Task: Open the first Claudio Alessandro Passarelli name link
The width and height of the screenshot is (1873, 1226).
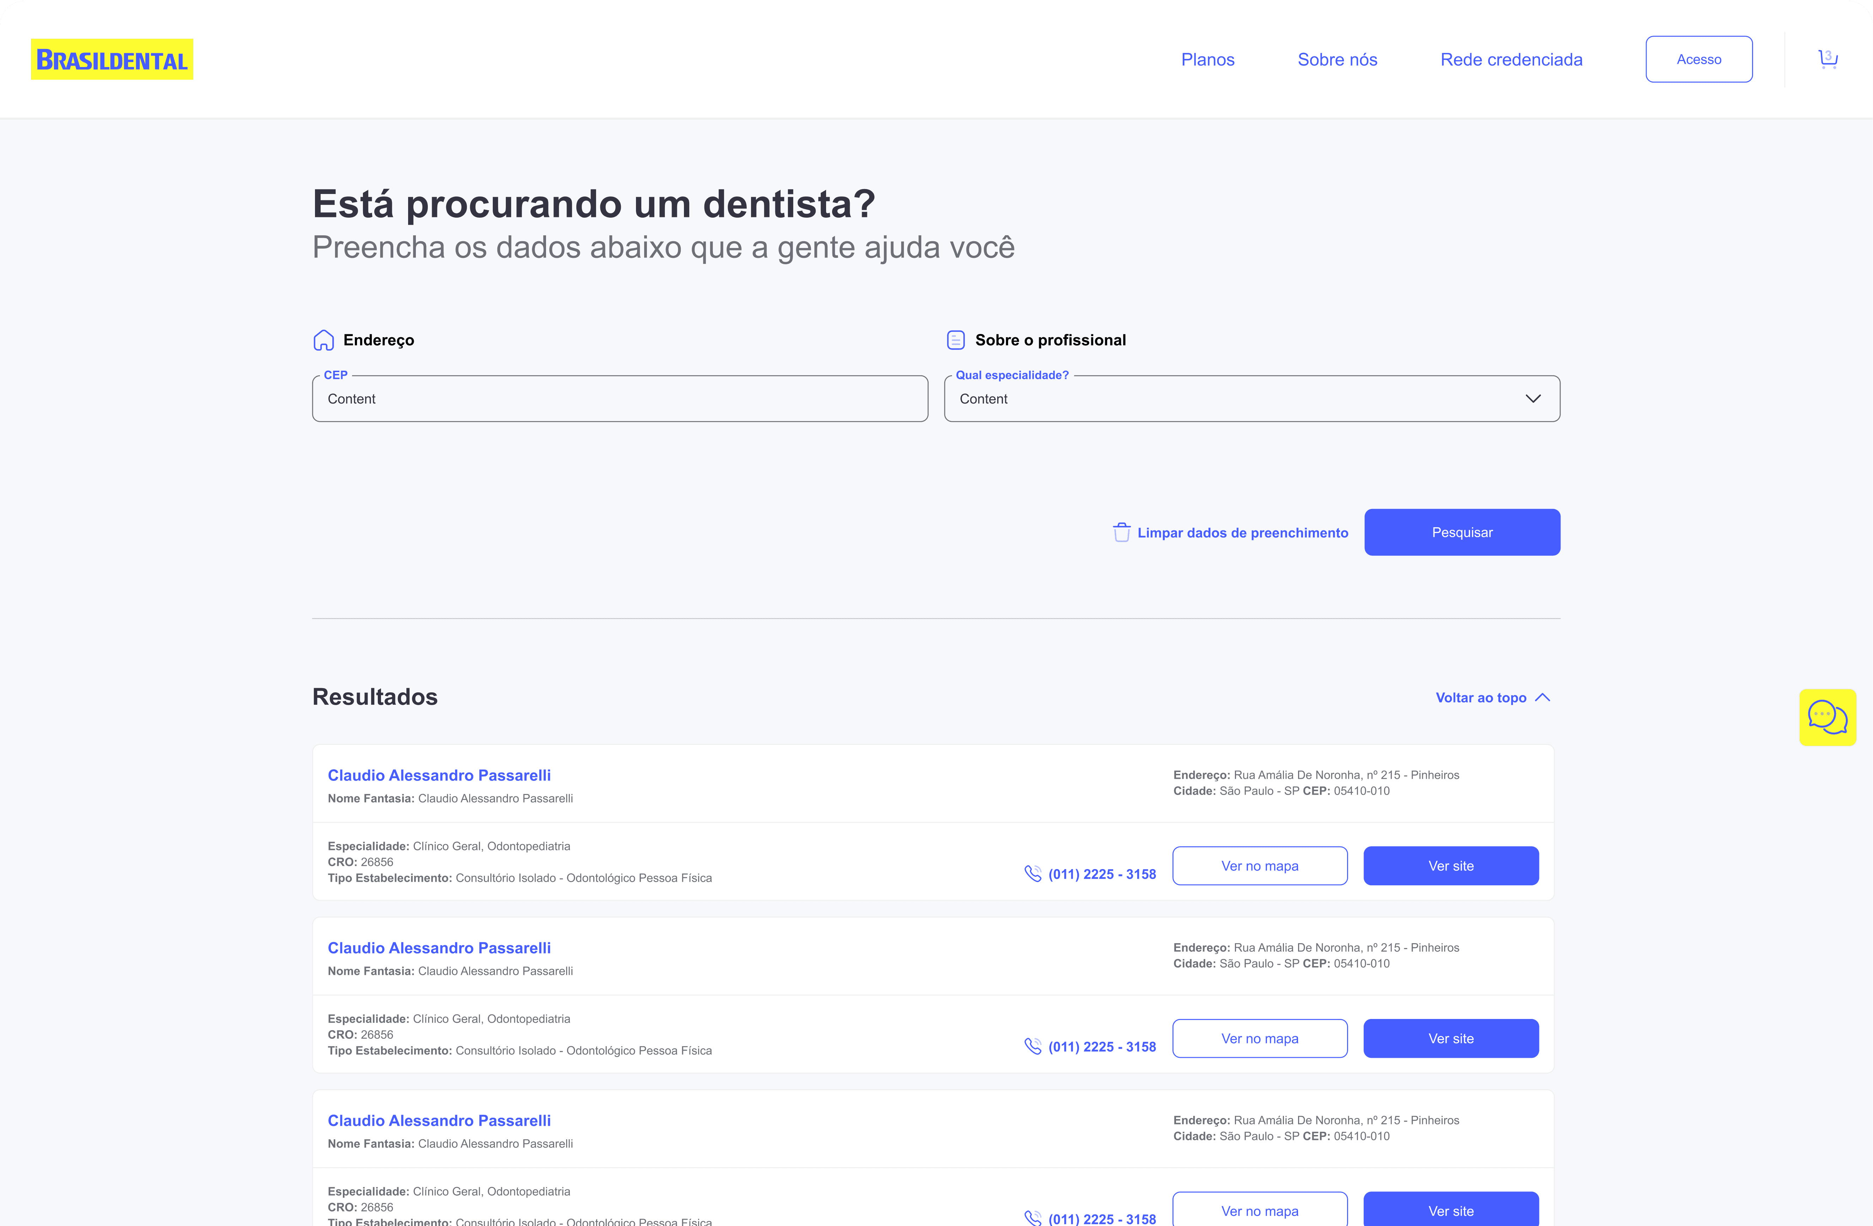Action: click(439, 775)
